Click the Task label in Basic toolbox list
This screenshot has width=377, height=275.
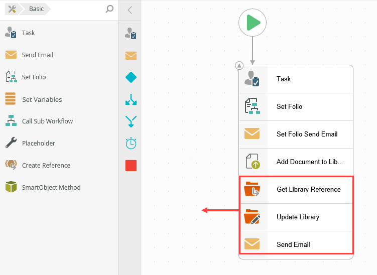pyautogui.click(x=29, y=33)
